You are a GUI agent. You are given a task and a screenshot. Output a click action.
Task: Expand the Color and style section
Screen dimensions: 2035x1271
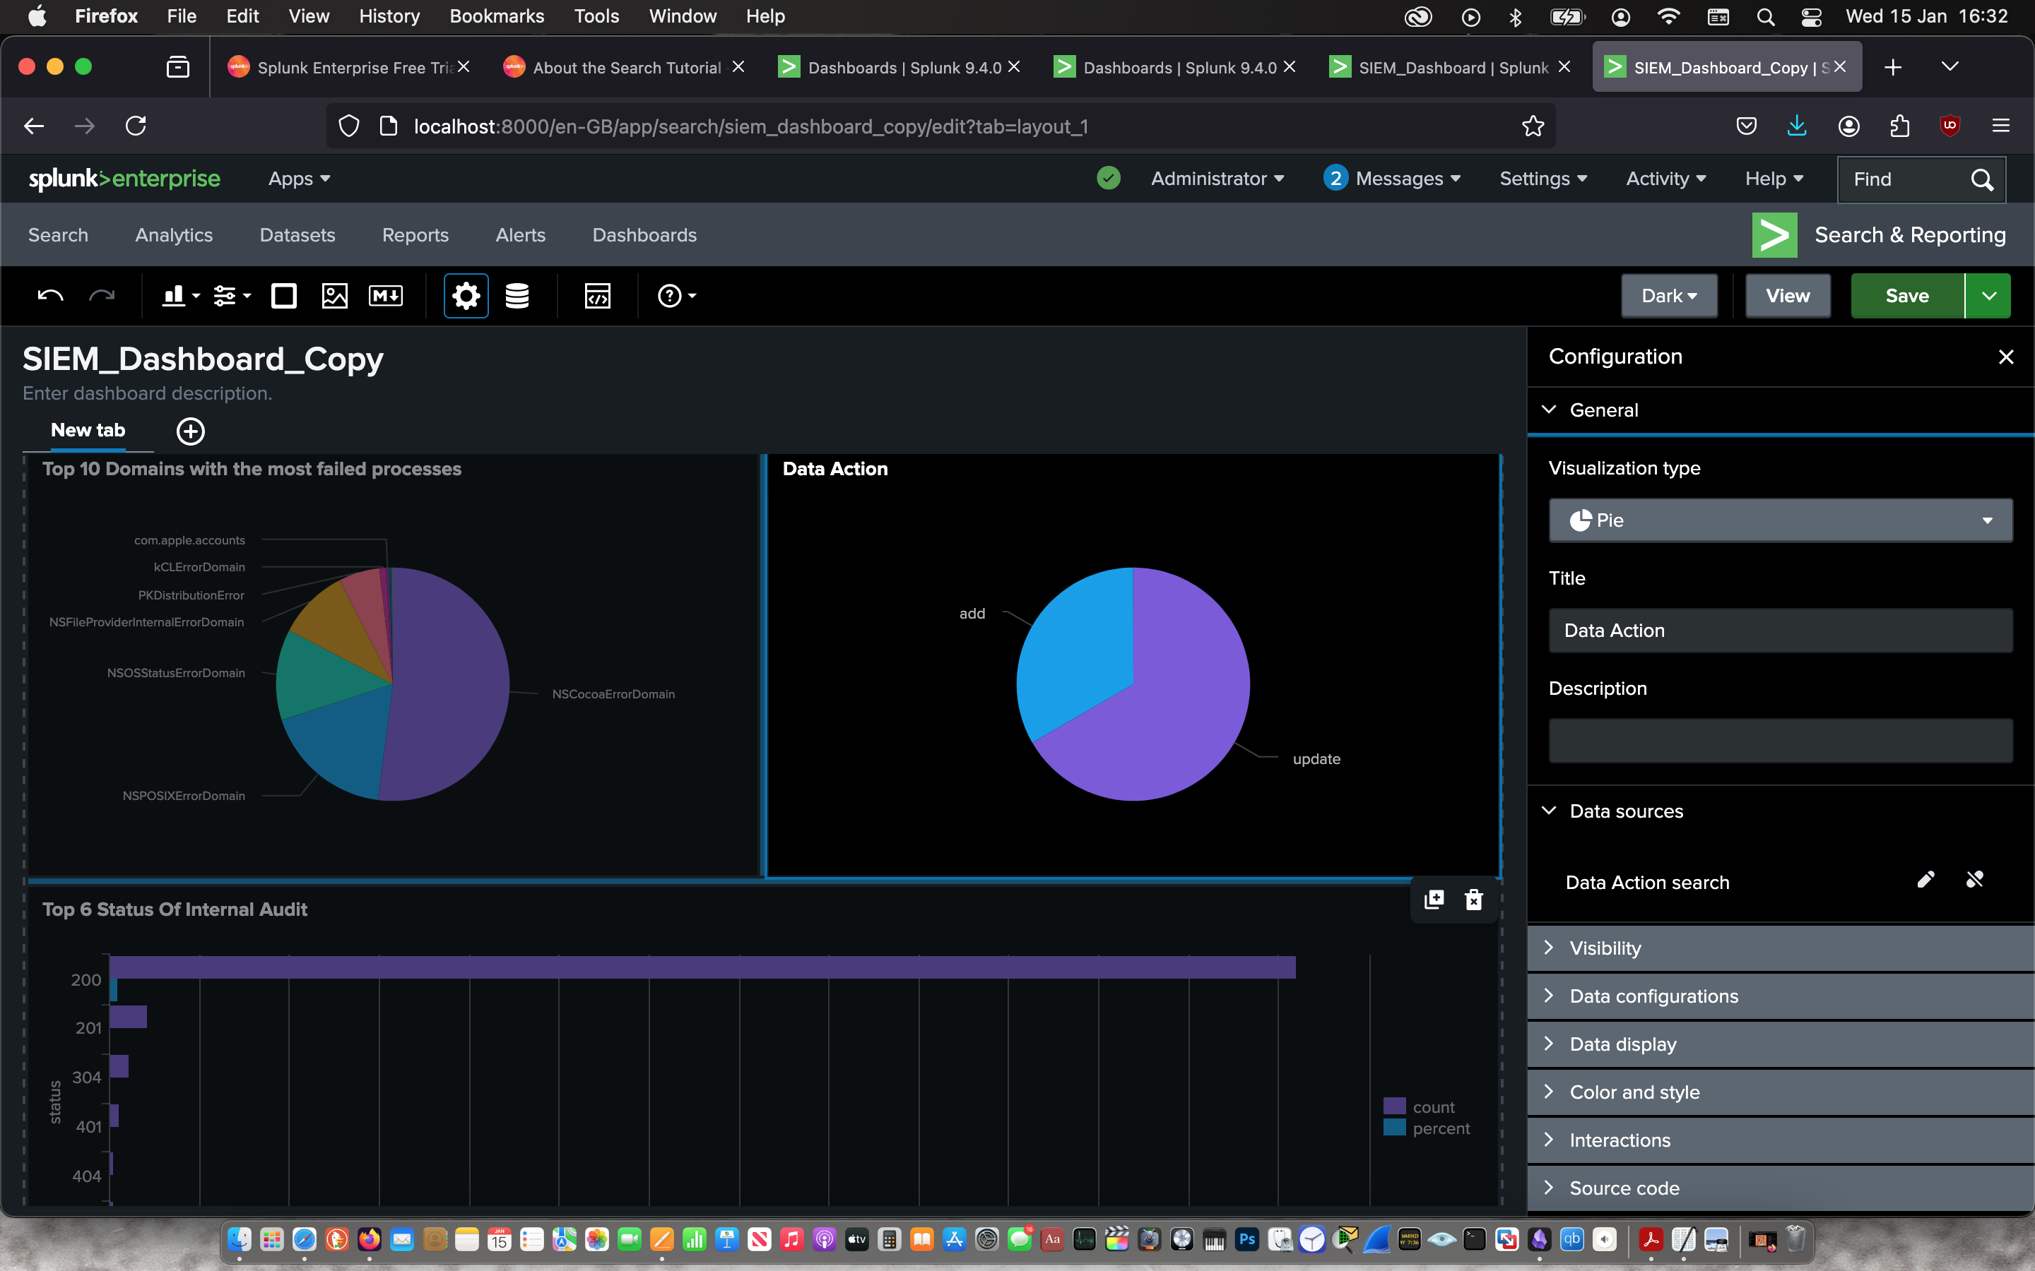1634,1092
